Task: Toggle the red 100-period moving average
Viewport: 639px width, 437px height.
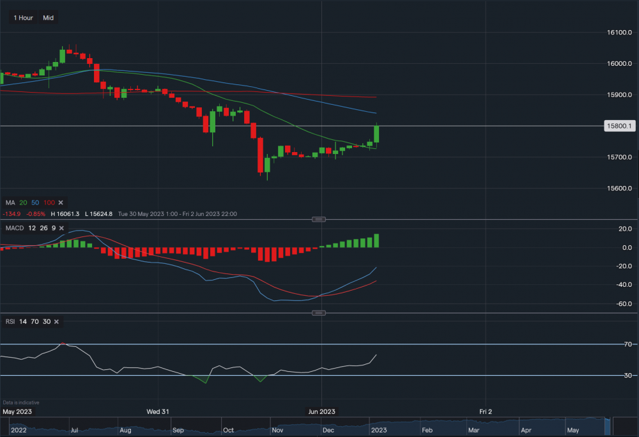Action: (48, 203)
